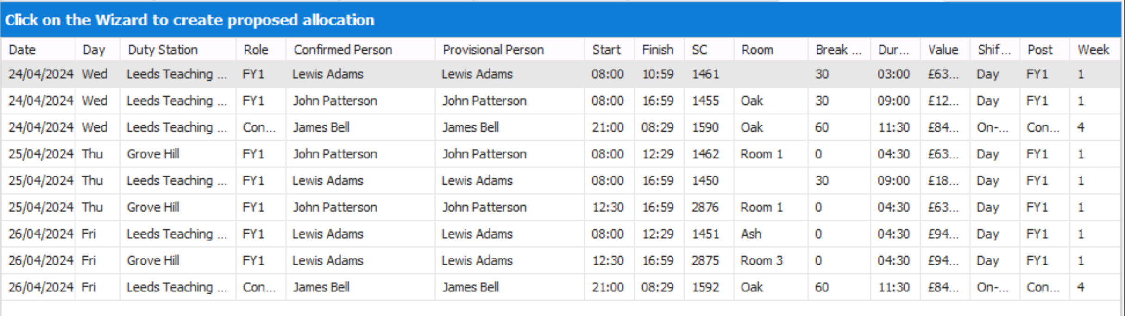Click the Ash room cell
This screenshot has height=316, width=1125.
[751, 234]
